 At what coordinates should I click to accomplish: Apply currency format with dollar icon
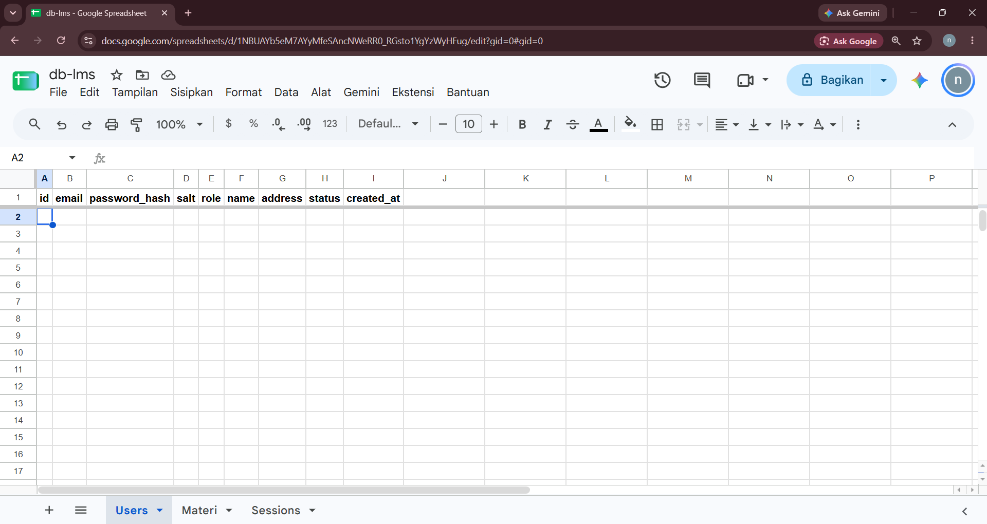click(229, 124)
